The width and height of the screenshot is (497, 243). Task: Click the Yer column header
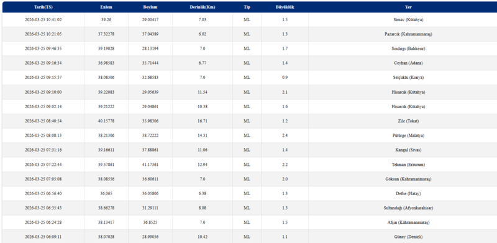click(x=408, y=7)
